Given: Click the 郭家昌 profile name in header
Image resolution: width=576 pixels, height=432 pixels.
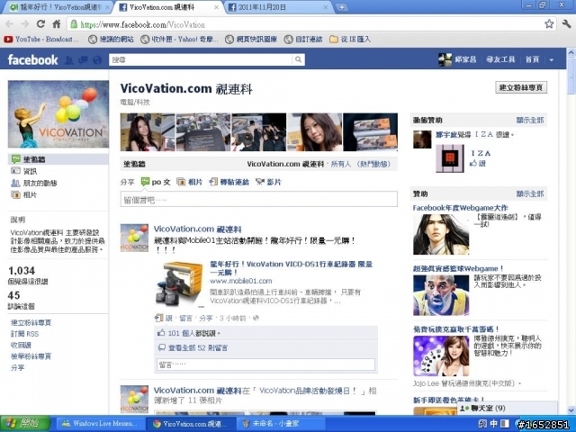Looking at the screenshot, I should coord(465,59).
